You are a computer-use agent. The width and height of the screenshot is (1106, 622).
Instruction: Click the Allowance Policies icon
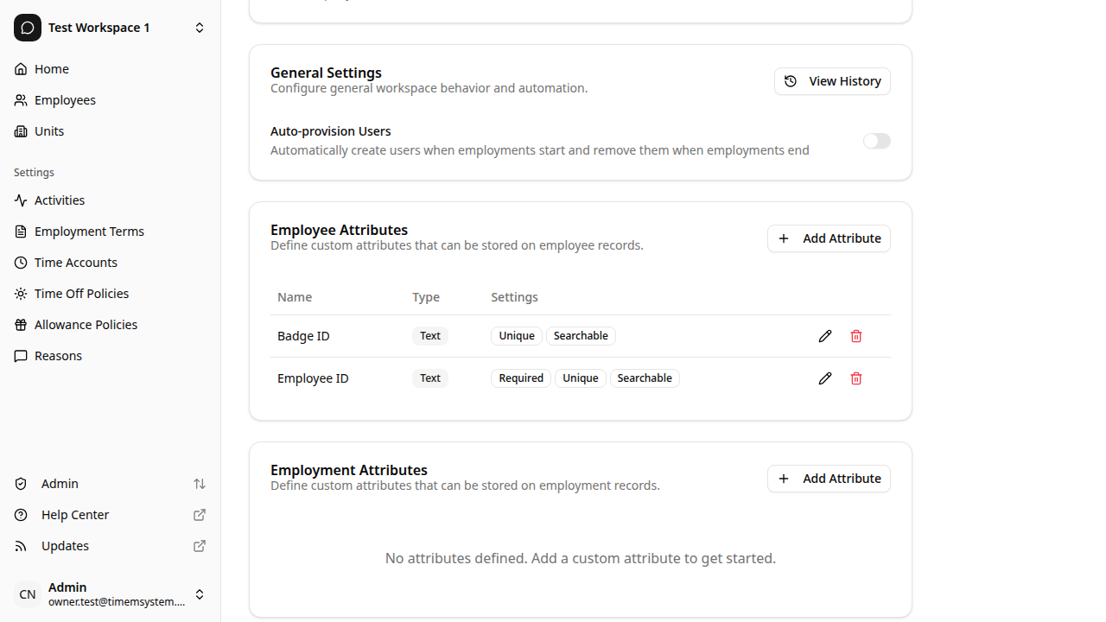click(21, 325)
